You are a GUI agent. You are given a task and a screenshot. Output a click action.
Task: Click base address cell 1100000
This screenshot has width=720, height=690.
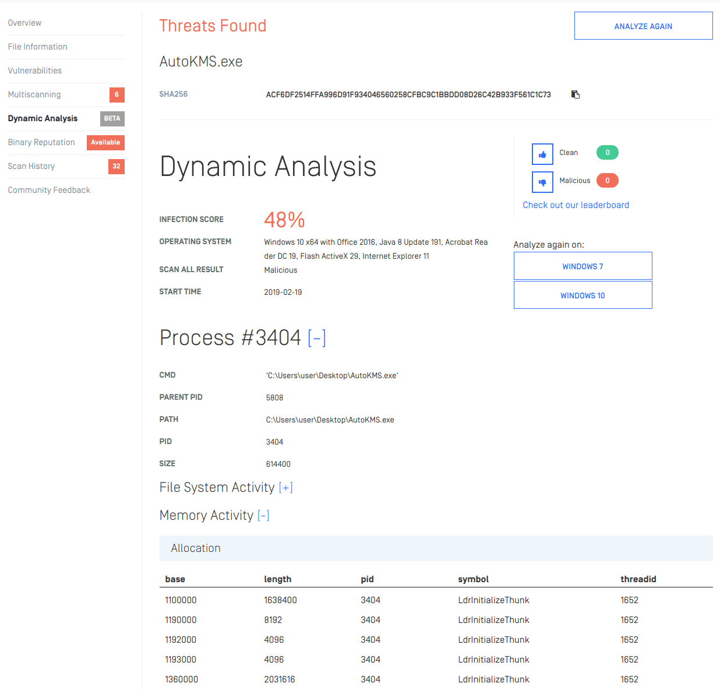[x=181, y=600]
